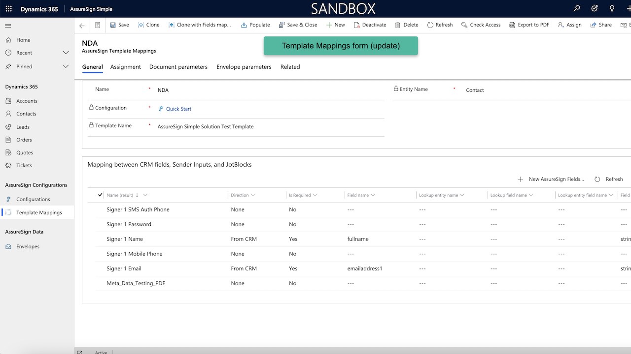Image resolution: width=631 pixels, height=354 pixels.
Task: Navigate to Orders in sidebar
Action: pyautogui.click(x=24, y=140)
